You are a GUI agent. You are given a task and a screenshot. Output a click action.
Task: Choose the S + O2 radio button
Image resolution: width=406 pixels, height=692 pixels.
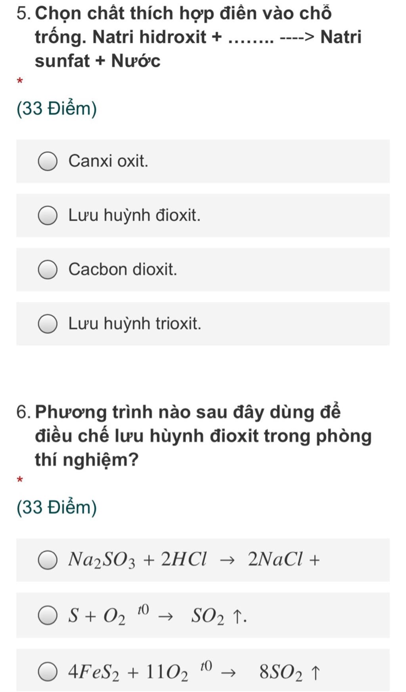point(48,615)
